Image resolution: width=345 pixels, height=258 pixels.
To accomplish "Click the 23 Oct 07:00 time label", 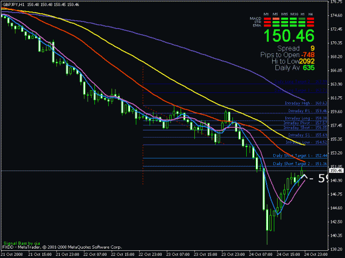I will [178, 255].
